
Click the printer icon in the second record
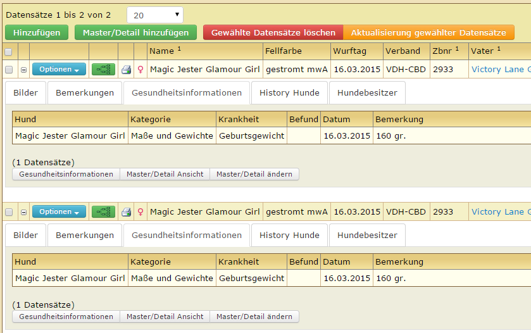126,212
